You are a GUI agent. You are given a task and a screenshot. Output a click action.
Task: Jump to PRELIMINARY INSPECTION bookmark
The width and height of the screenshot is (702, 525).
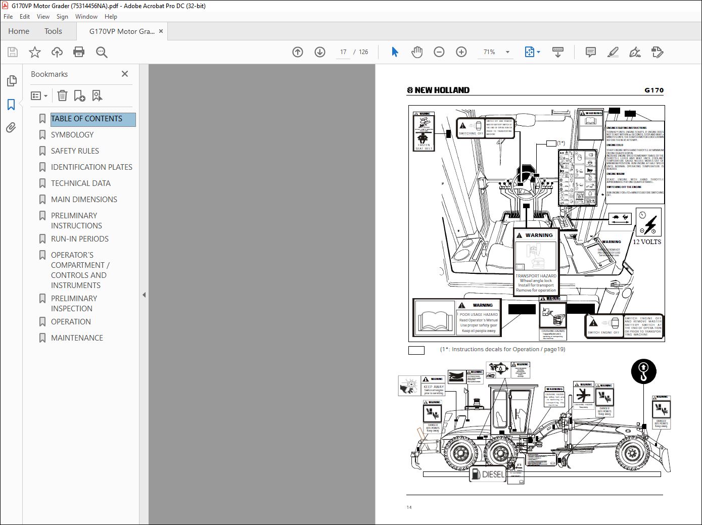pos(74,304)
